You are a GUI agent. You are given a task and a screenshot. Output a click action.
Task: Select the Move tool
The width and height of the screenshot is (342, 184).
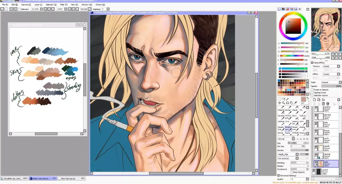point(279,103)
